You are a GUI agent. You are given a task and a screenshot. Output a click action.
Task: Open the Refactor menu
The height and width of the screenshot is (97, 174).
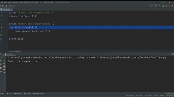click(x=27, y=2)
